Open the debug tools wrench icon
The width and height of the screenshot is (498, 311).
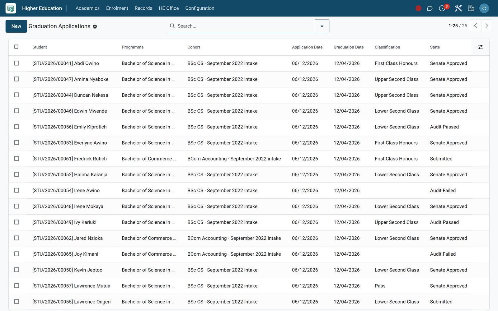click(x=458, y=8)
